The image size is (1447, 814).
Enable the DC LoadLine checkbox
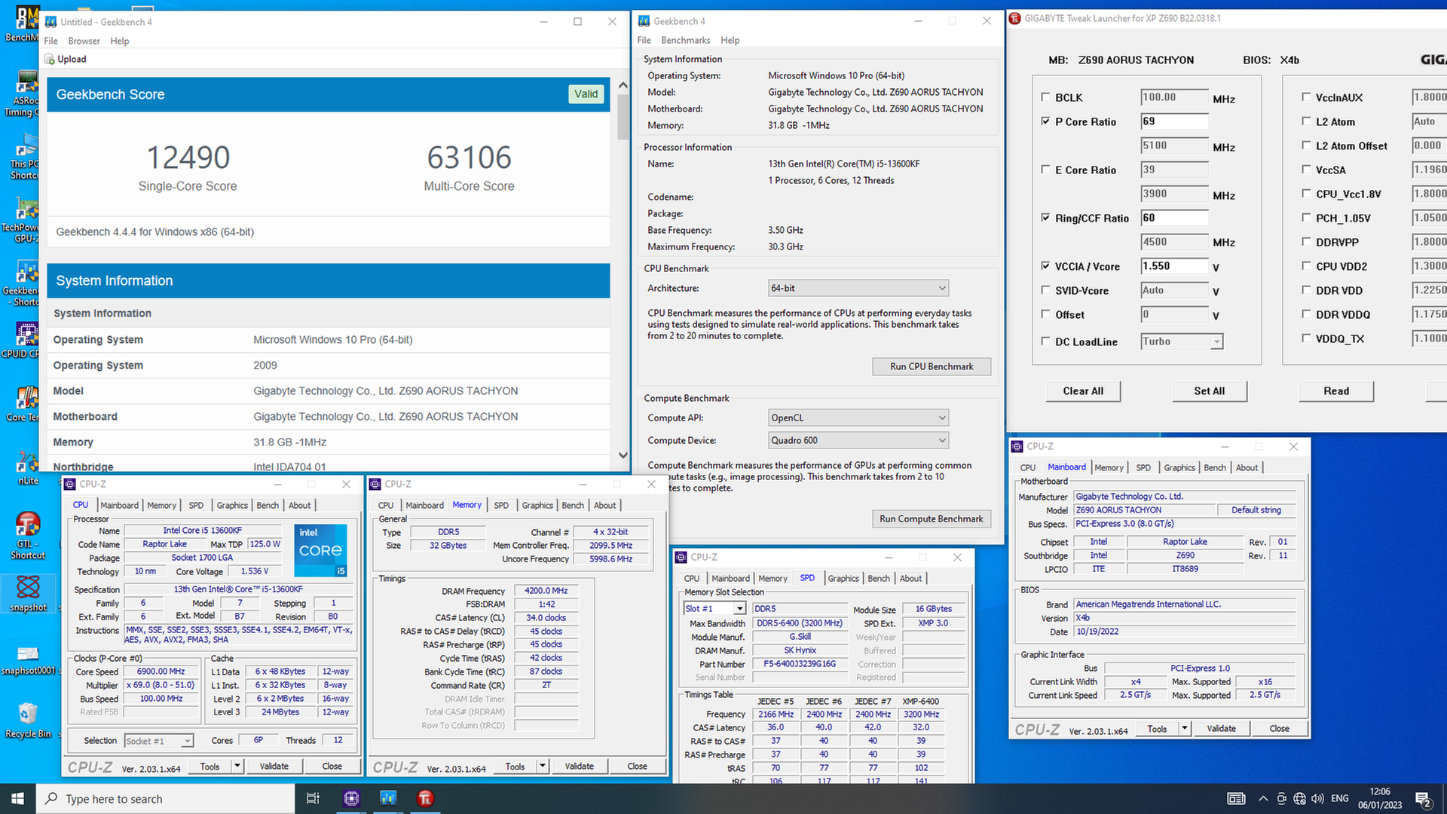[1045, 341]
